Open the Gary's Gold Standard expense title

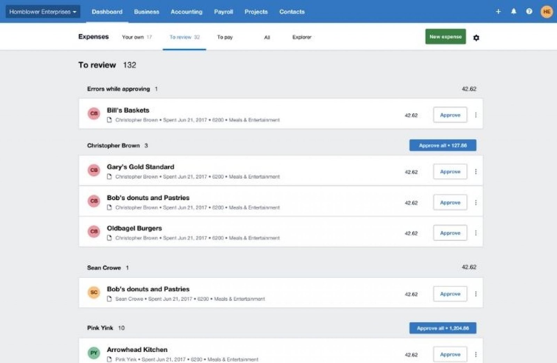[x=140, y=167]
